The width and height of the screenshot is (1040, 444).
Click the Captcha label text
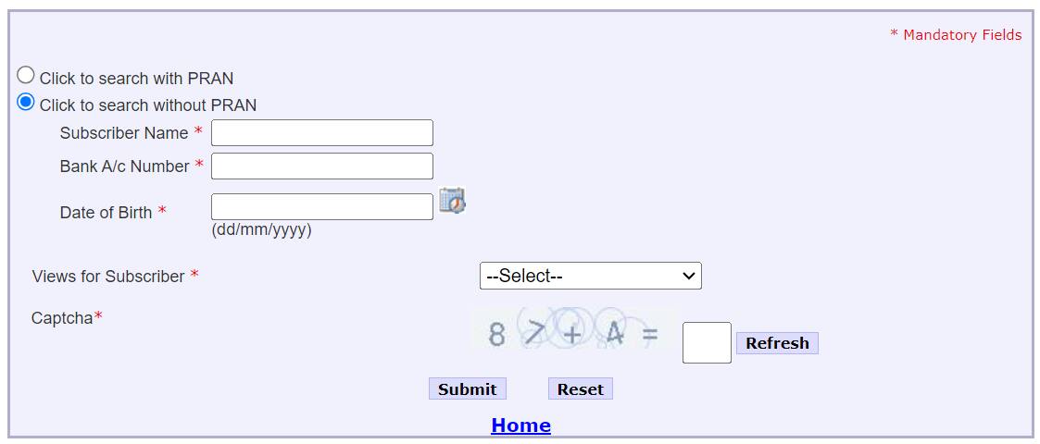(62, 318)
